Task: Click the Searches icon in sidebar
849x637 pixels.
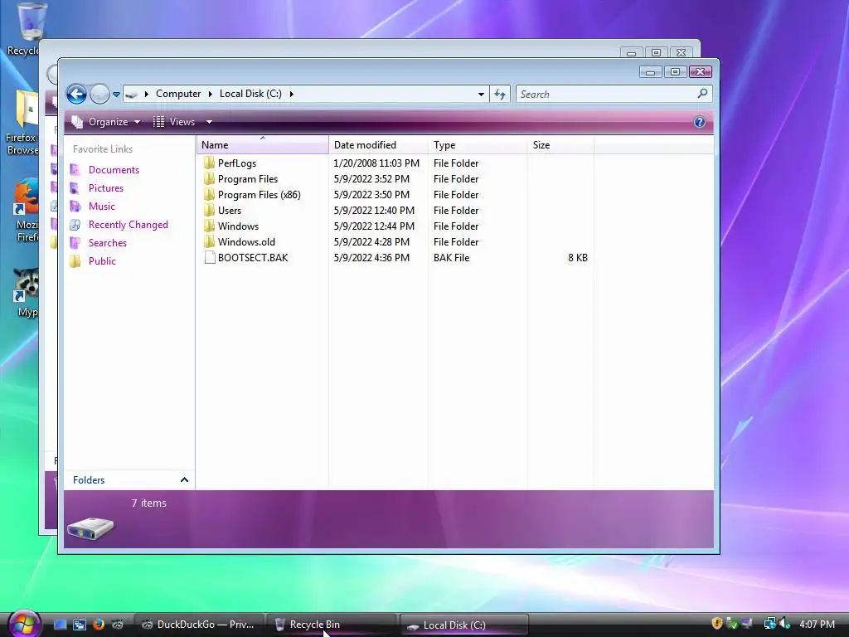Action: pos(75,243)
